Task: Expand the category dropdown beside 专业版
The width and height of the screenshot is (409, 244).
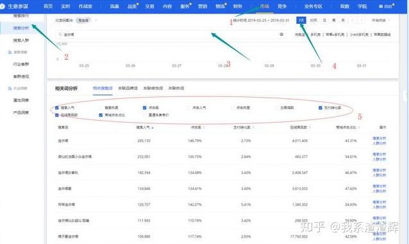Action: pos(96,21)
